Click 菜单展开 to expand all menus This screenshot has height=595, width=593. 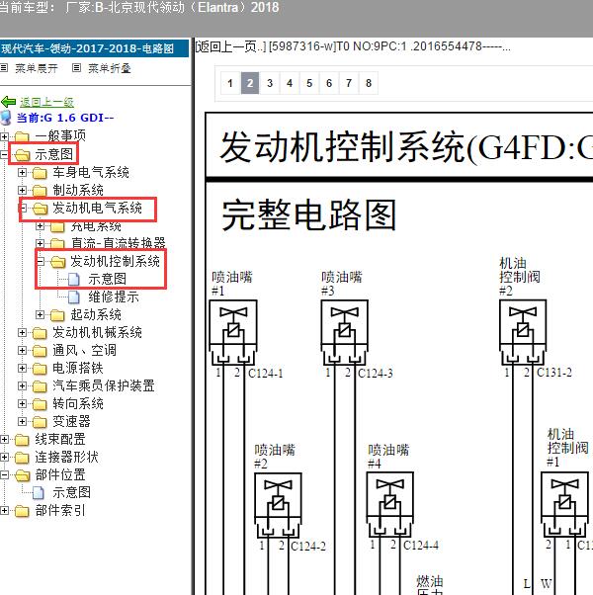pyautogui.click(x=37, y=68)
